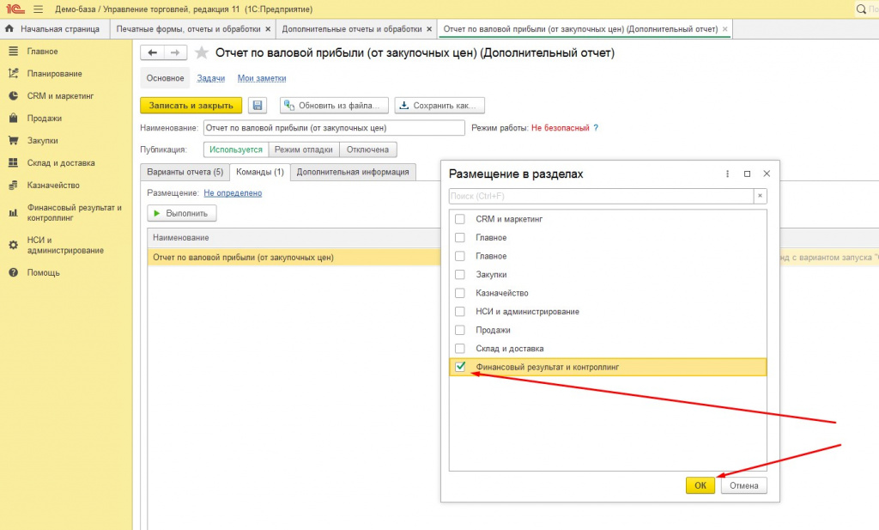The height and width of the screenshot is (530, 879).
Task: Open the Мои заметки link
Action: (262, 78)
